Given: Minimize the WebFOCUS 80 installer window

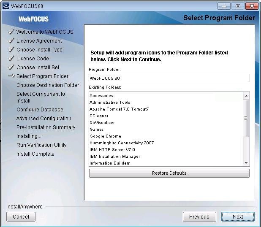Looking at the screenshot, I should [x=224, y=6].
